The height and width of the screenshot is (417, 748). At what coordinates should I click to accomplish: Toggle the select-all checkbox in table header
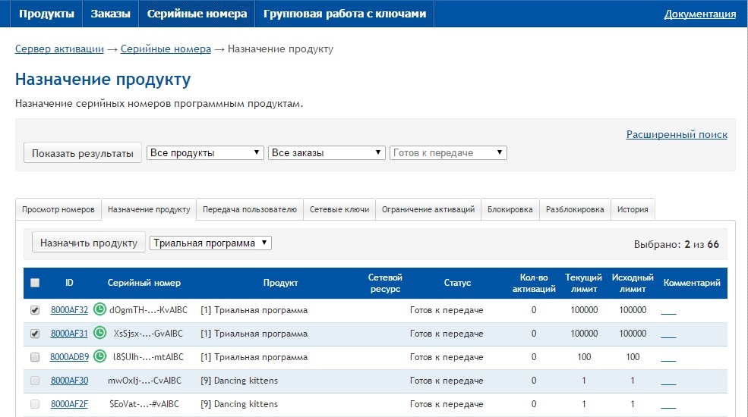coord(35,283)
